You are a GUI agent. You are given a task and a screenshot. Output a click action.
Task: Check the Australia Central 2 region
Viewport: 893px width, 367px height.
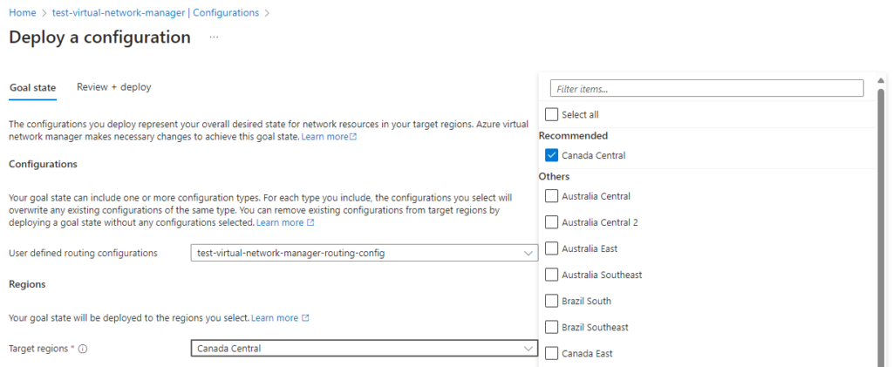551,222
